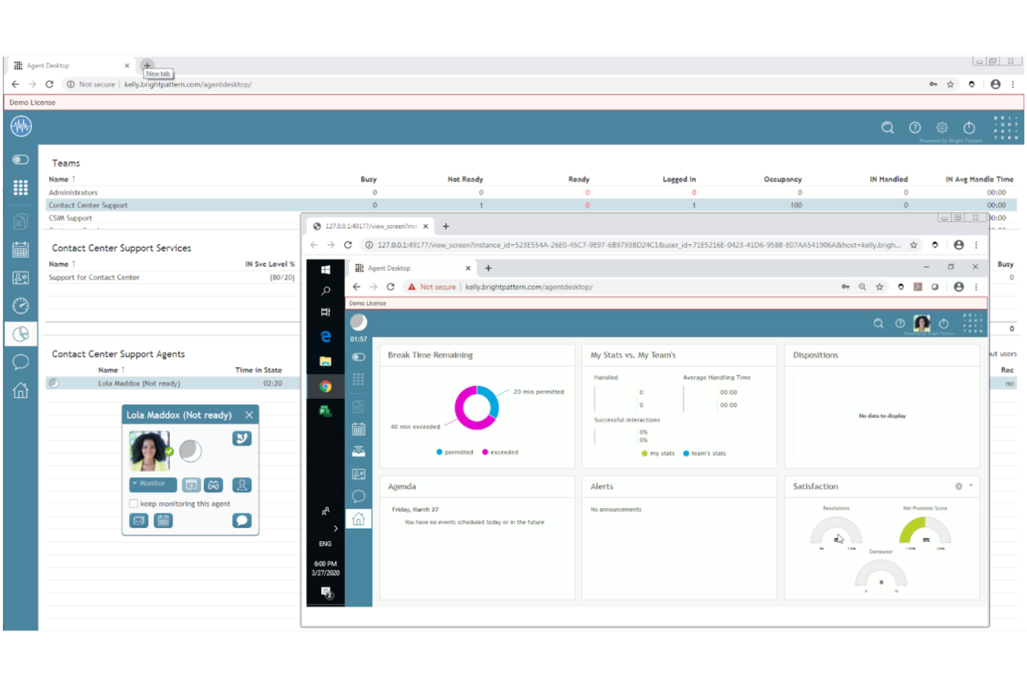
Task: Click the power logout button in the header
Action: click(969, 128)
